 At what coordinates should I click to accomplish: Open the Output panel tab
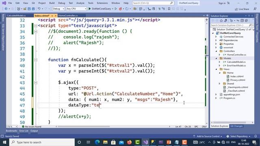(34, 131)
